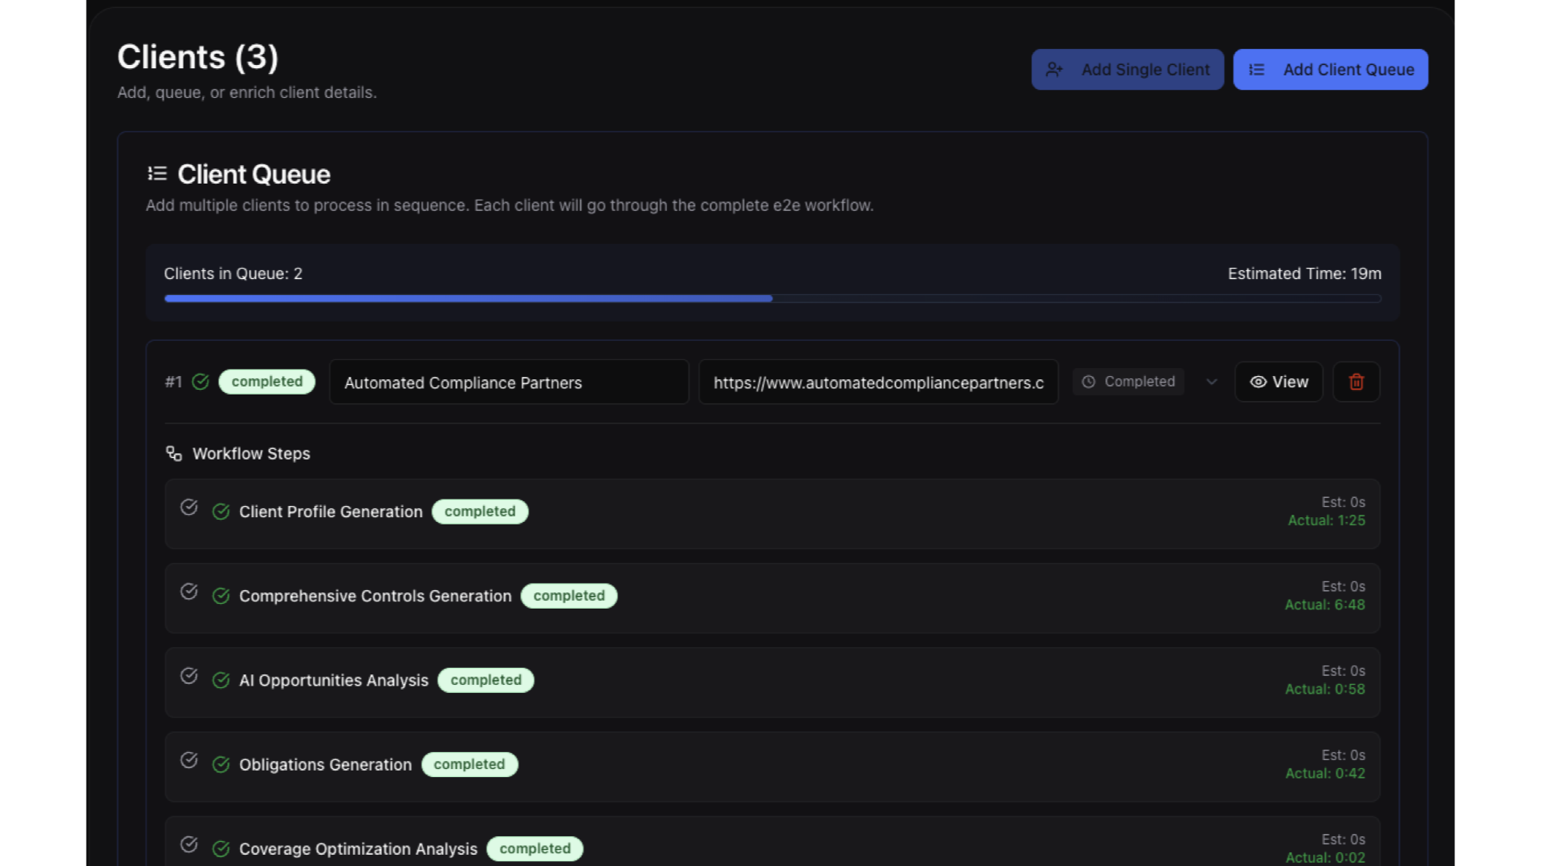The width and height of the screenshot is (1541, 866).
Task: Toggle gray checkmark for Comprehensive Controls Generation
Action: point(189,592)
